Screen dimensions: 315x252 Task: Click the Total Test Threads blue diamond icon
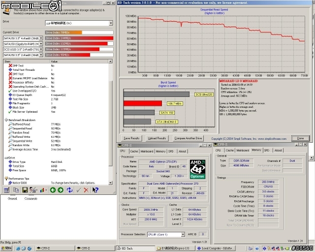tap(10, 70)
